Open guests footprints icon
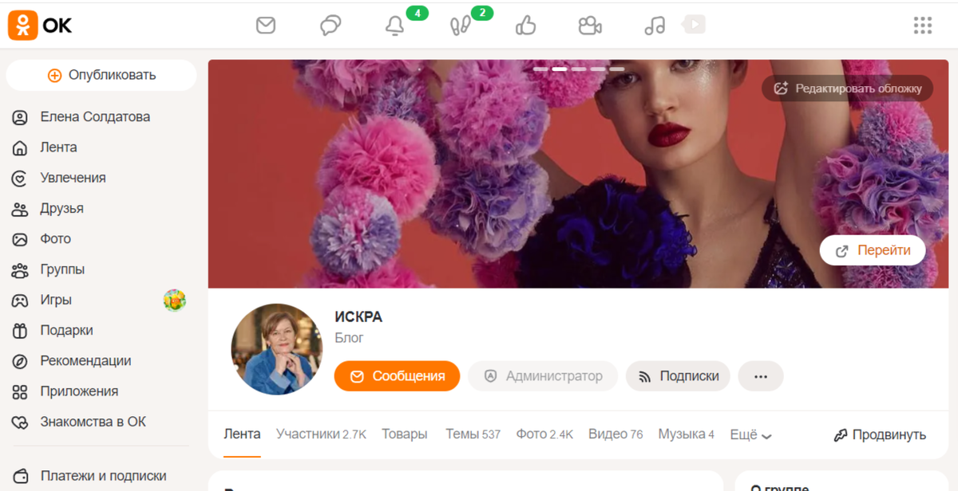958x491 pixels. [x=461, y=26]
